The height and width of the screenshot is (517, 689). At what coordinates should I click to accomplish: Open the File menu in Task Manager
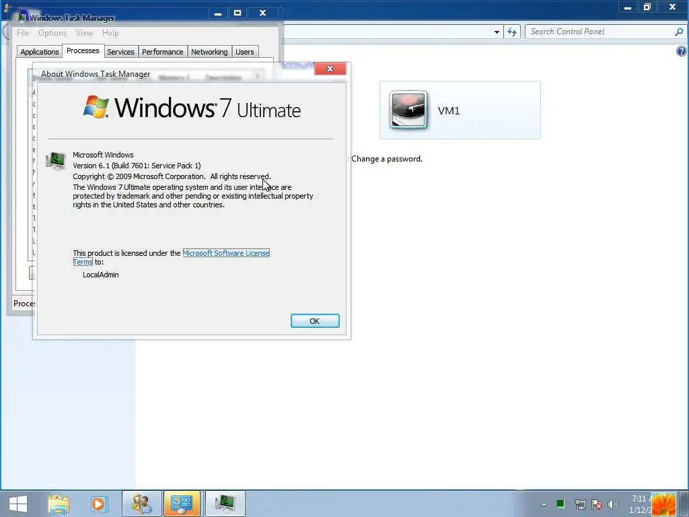tap(23, 33)
